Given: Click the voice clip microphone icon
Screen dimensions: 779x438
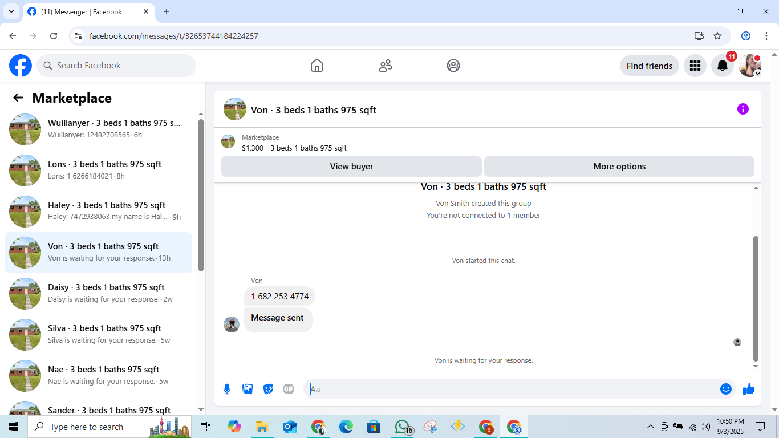Looking at the screenshot, I should point(227,389).
